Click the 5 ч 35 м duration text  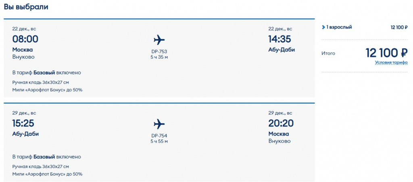[x=159, y=57]
